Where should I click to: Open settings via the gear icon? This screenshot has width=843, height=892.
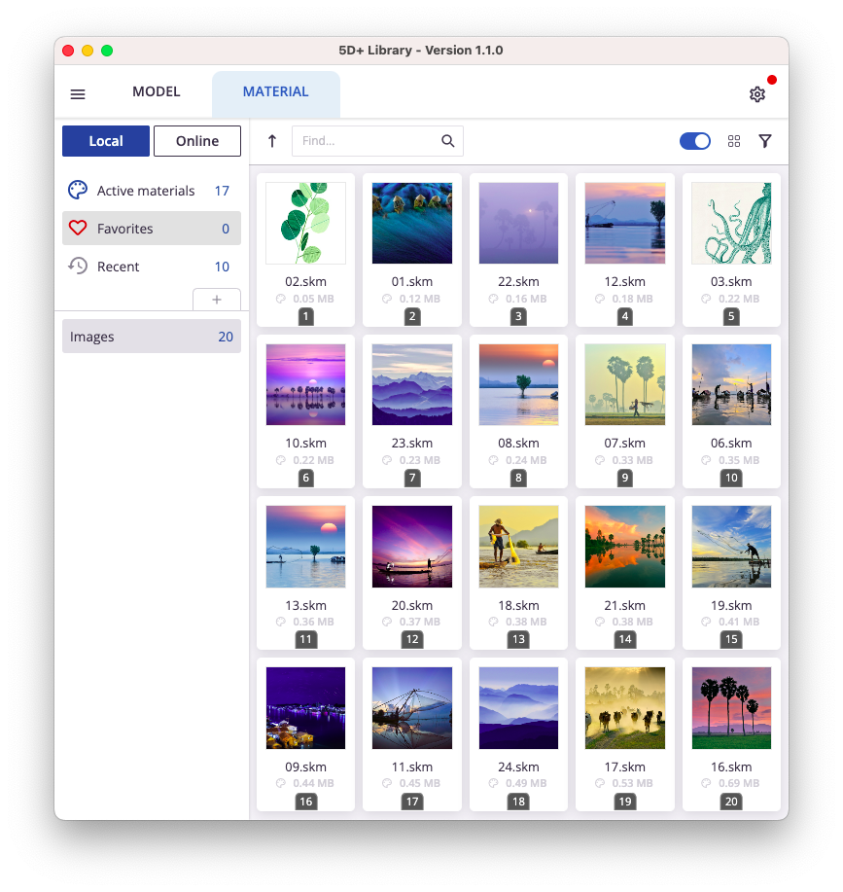[x=757, y=94]
